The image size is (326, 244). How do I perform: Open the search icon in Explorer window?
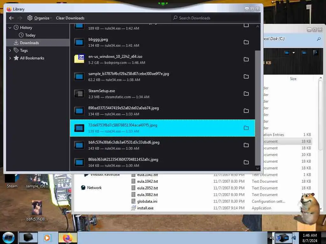click(x=319, y=39)
